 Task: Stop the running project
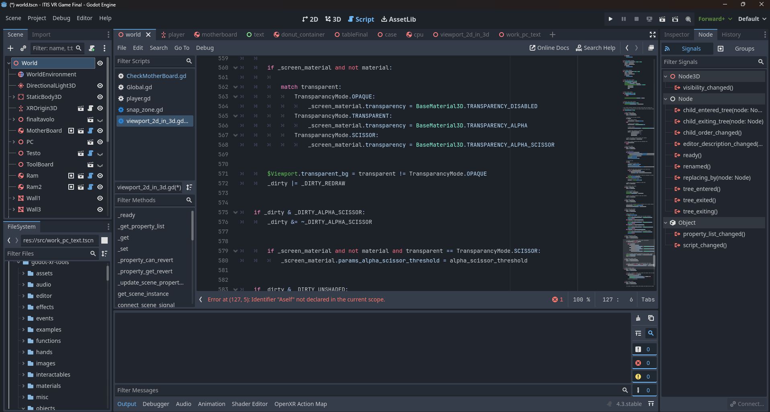(636, 19)
